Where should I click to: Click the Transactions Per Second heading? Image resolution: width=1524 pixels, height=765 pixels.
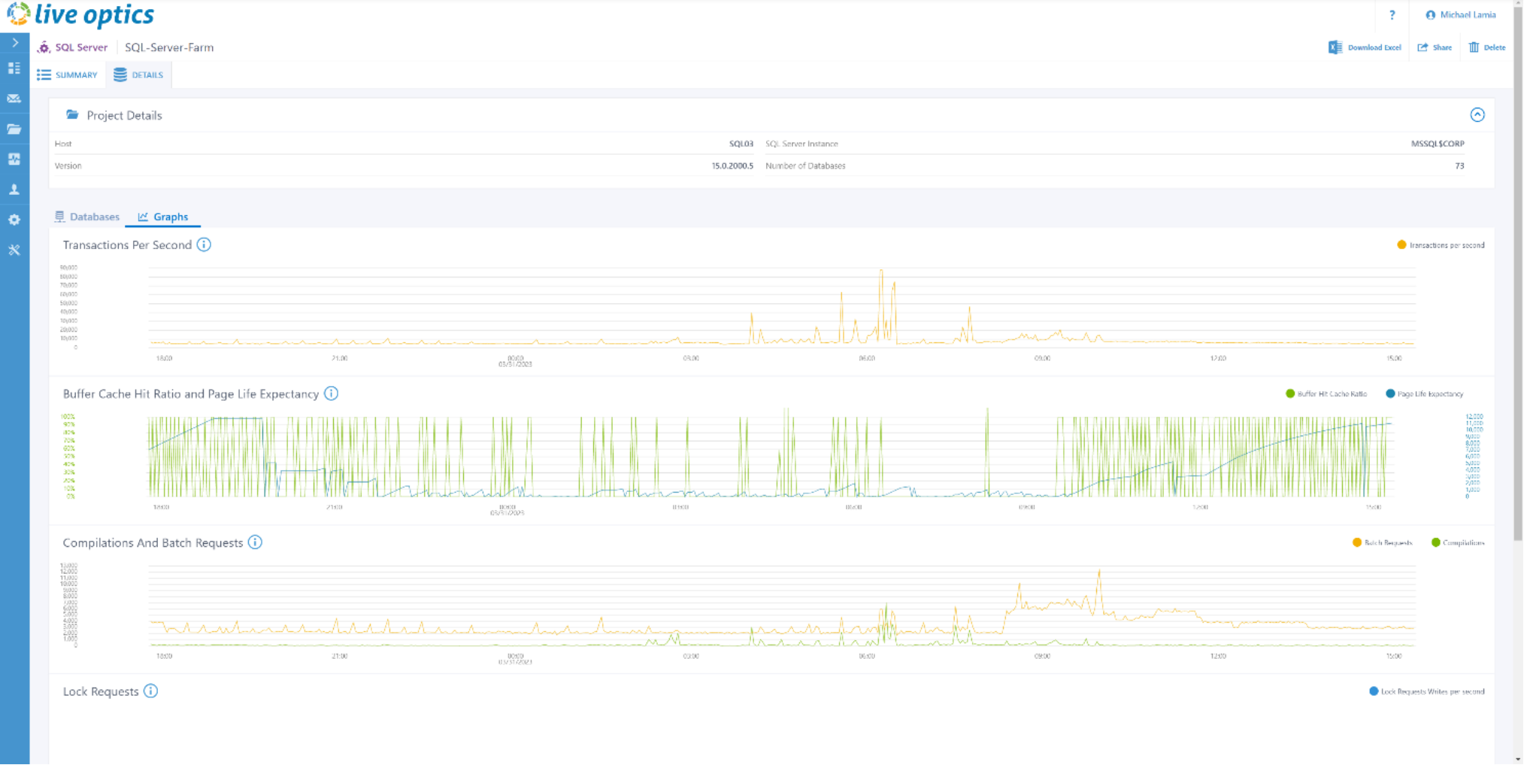[x=127, y=244]
